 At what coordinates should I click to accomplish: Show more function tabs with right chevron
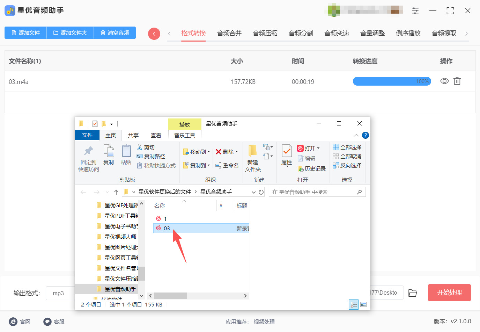pos(466,34)
